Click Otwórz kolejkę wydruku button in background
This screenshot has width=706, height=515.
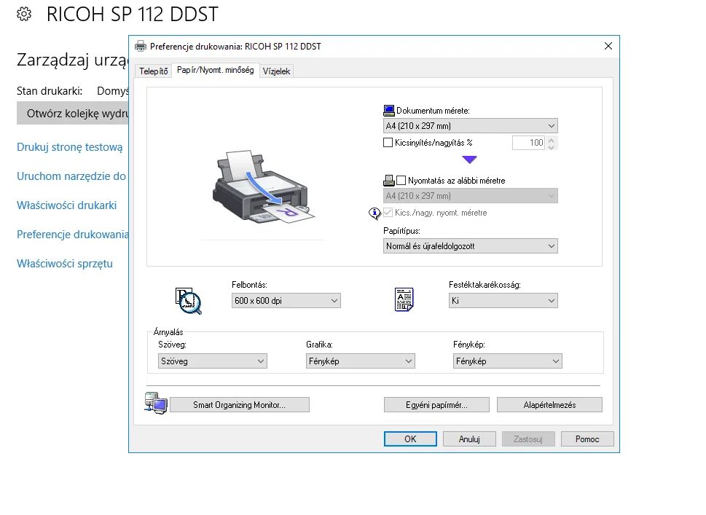pyautogui.click(x=73, y=113)
